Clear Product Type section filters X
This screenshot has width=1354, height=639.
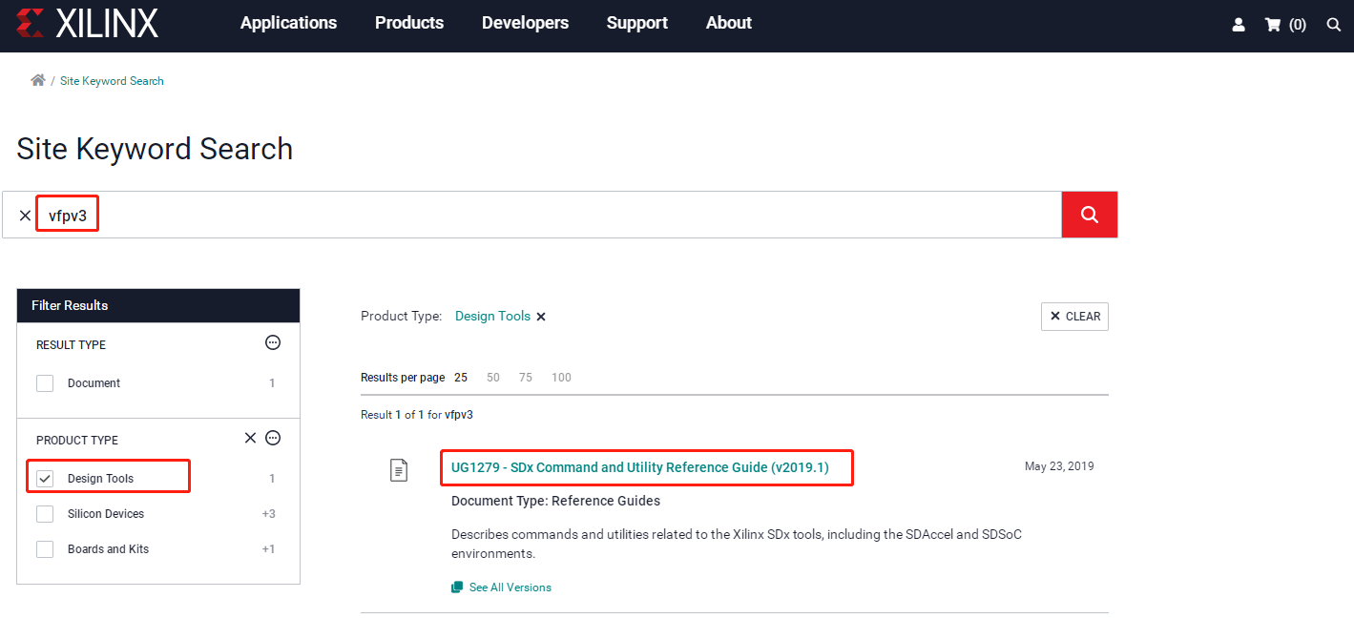tap(250, 438)
